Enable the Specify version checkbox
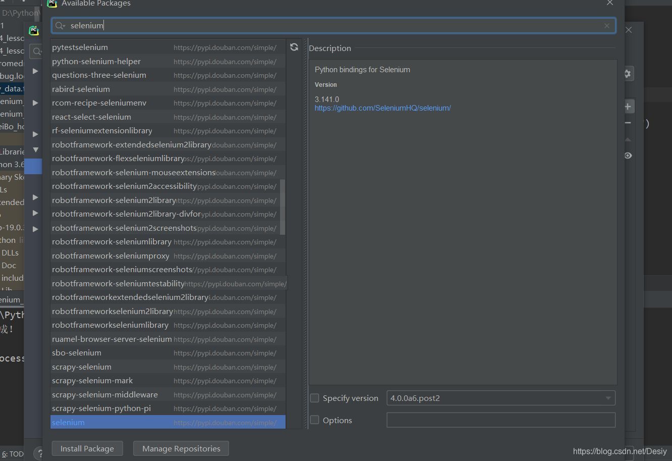The height and width of the screenshot is (461, 672). (x=315, y=398)
